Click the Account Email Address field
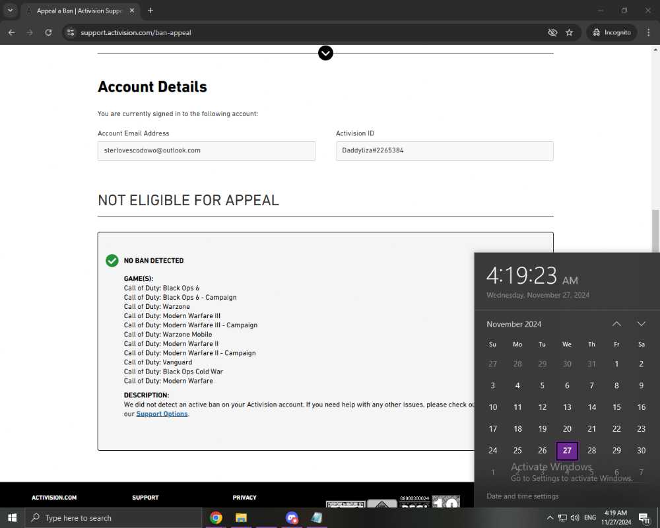This screenshot has height=528, width=660. coord(206,150)
